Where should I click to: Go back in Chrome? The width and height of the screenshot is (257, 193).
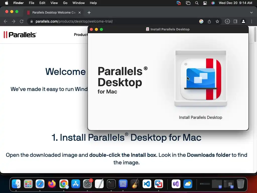tap(6, 21)
